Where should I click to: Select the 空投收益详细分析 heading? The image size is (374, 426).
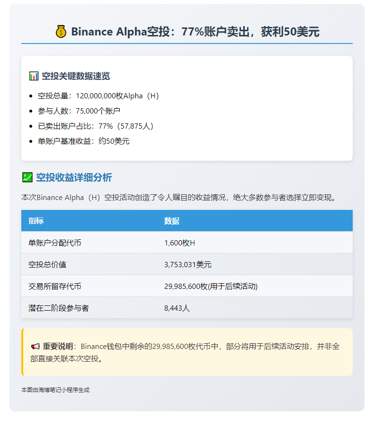(x=74, y=177)
